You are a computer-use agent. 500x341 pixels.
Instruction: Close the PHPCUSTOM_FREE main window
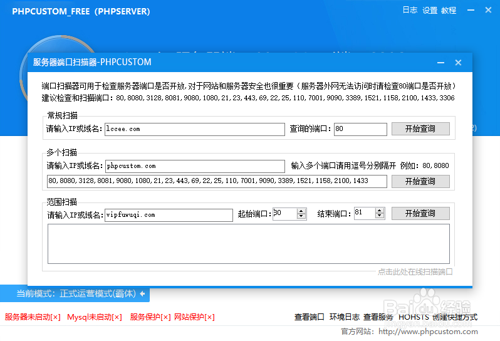488,10
